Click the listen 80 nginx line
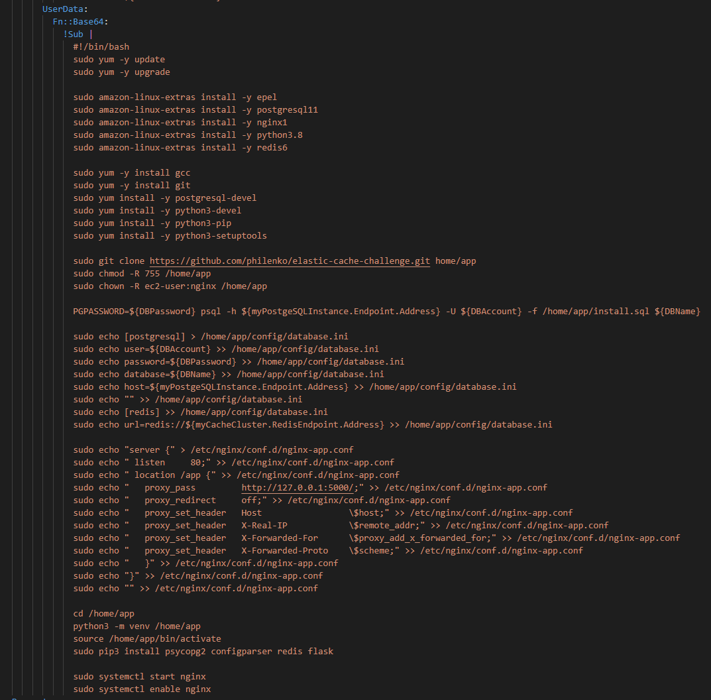The width and height of the screenshot is (711, 700). coord(233,462)
